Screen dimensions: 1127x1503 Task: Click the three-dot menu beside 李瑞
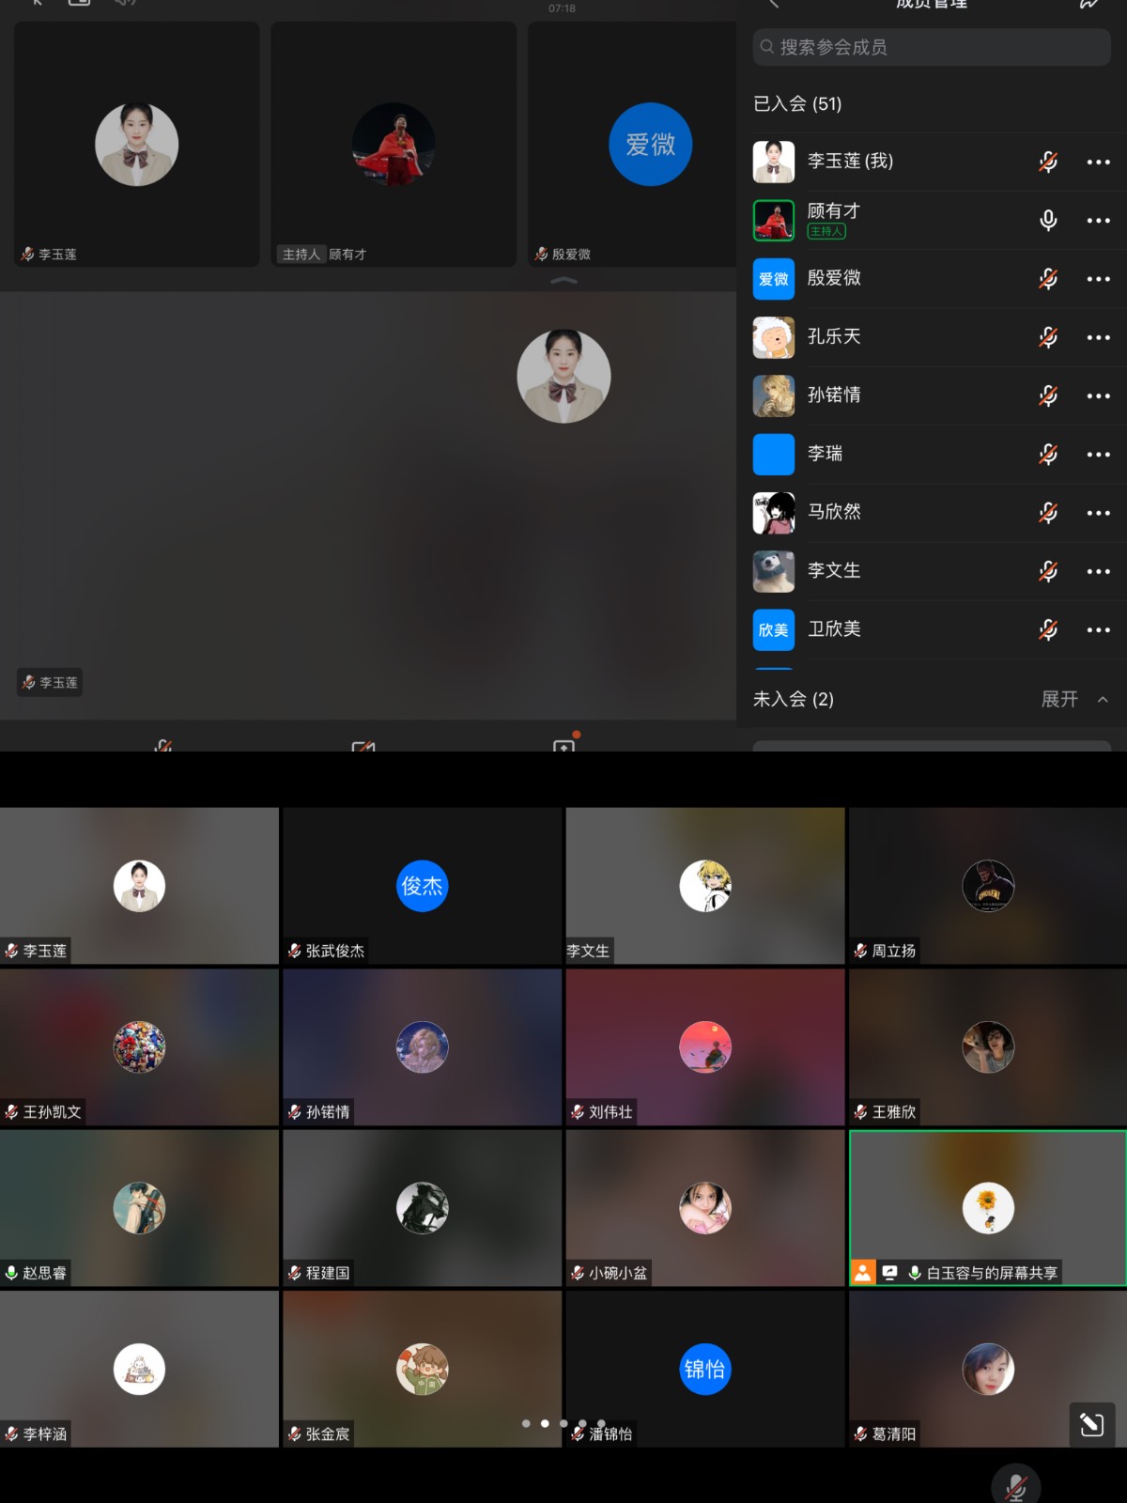(1098, 455)
